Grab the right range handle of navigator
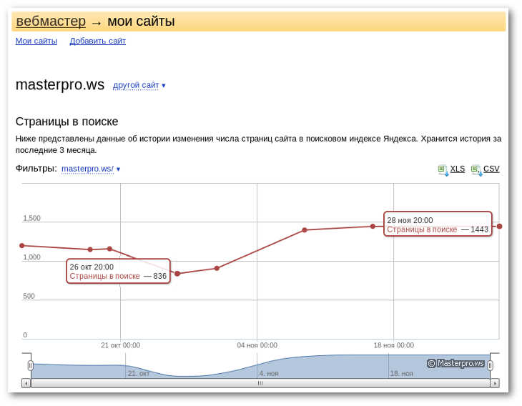The height and width of the screenshot is (406, 522). [490, 365]
